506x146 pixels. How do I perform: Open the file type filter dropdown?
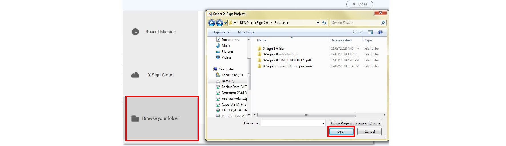tap(355, 123)
